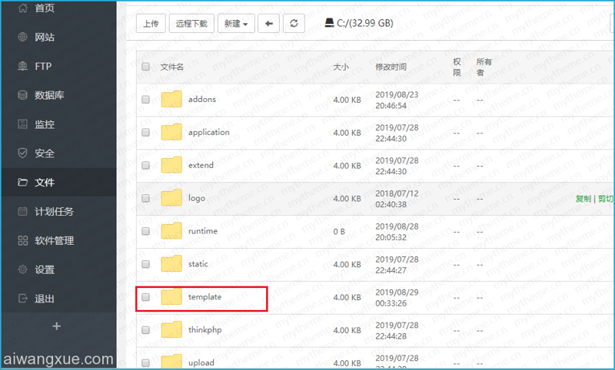Click the C:/ drive icon

click(330, 23)
